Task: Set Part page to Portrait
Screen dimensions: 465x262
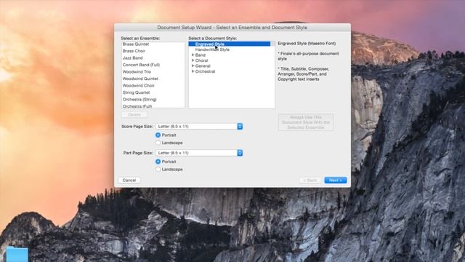Action: pyautogui.click(x=158, y=162)
